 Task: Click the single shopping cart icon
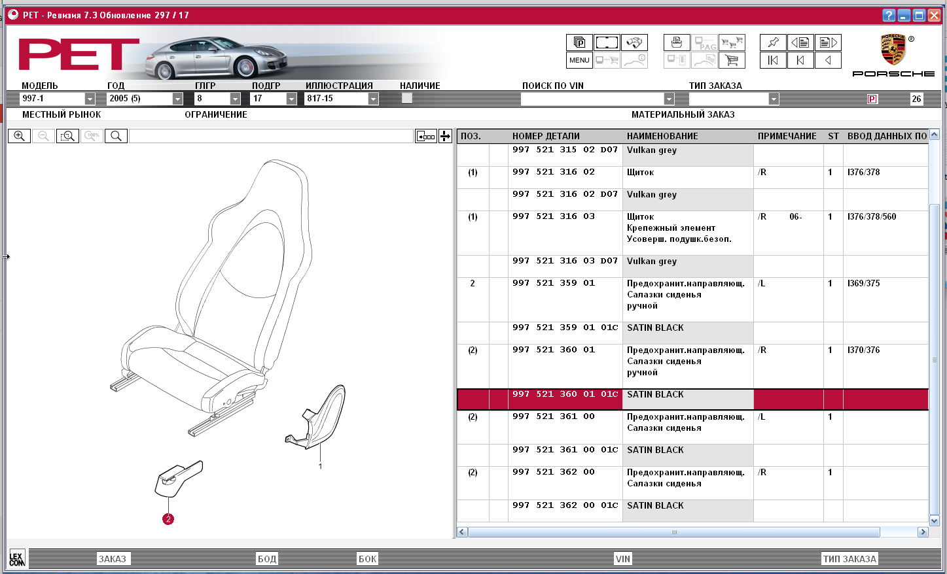pos(732,60)
